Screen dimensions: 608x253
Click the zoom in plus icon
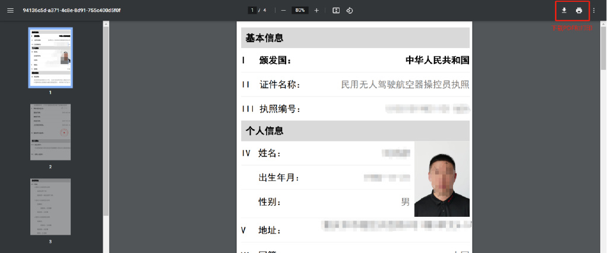click(x=316, y=11)
